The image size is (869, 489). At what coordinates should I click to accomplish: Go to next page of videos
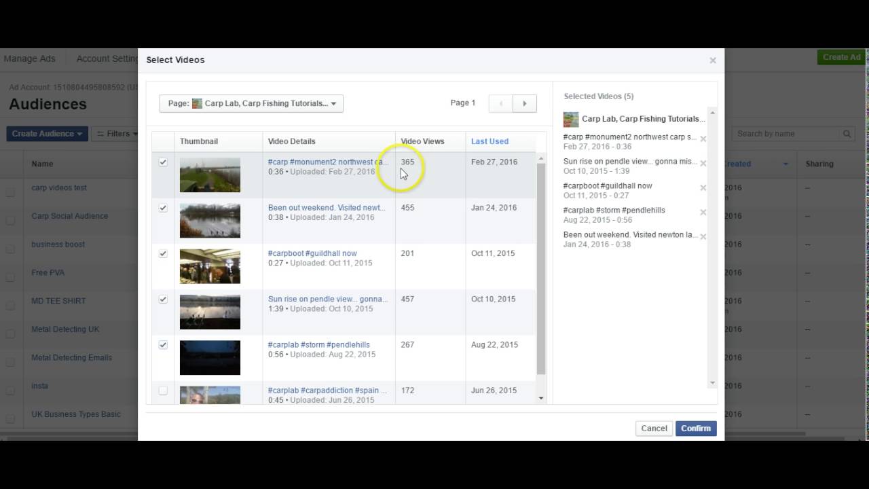coord(525,103)
